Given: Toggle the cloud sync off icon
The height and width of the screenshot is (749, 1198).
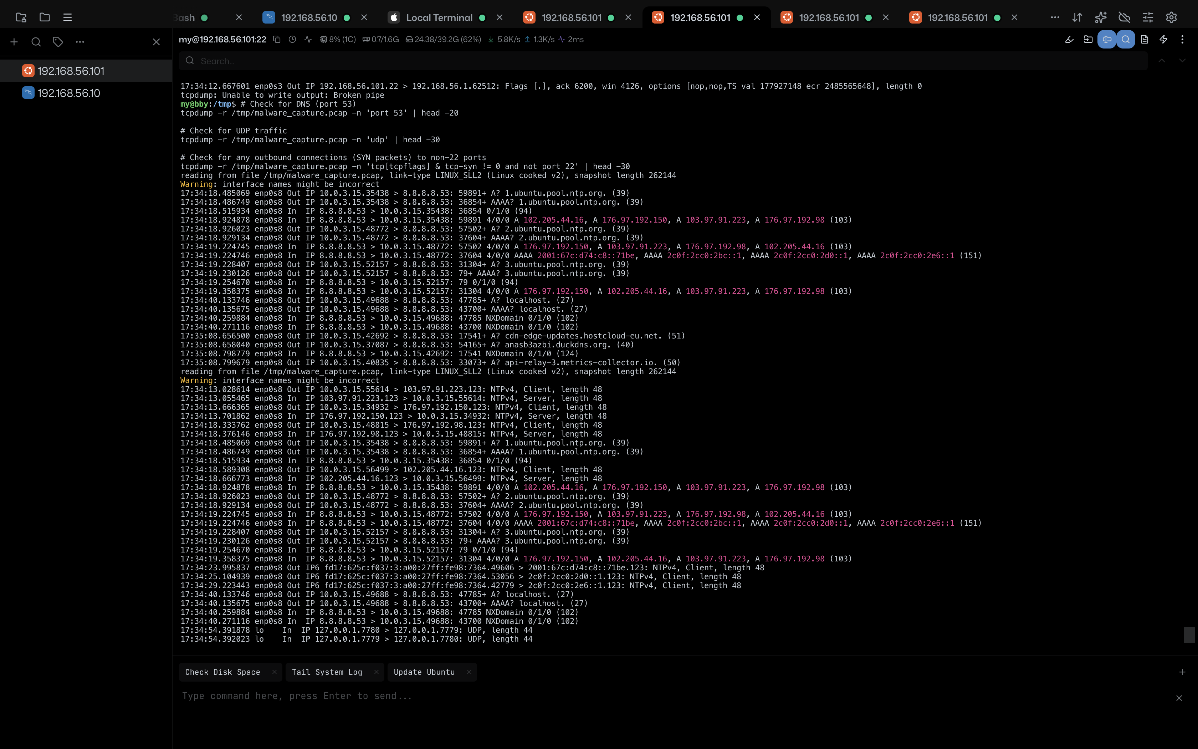Looking at the screenshot, I should (1124, 17).
